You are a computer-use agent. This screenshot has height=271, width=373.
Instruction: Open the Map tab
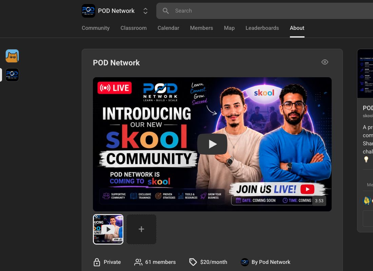pyautogui.click(x=229, y=28)
